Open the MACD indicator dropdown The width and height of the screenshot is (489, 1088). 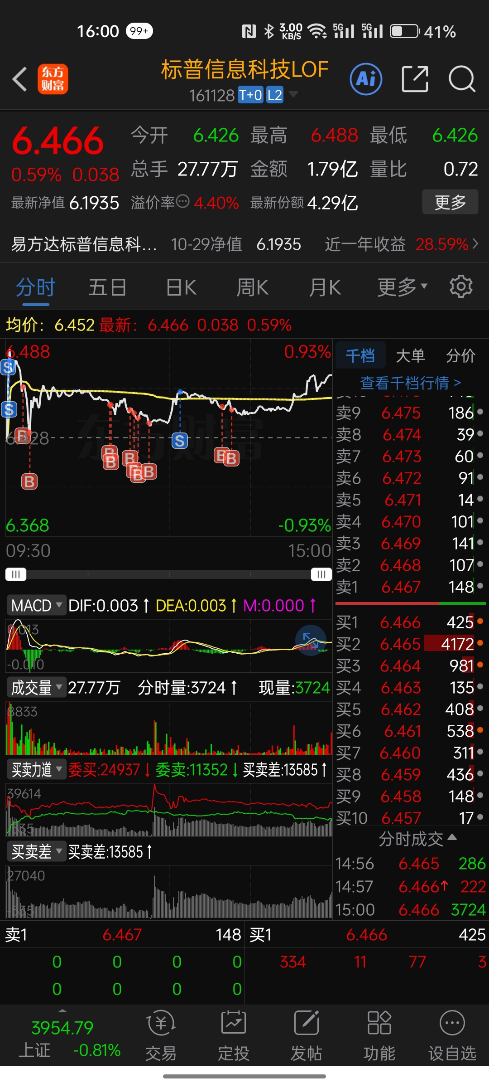click(36, 606)
